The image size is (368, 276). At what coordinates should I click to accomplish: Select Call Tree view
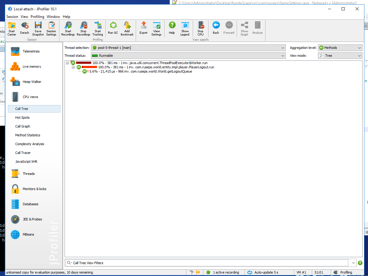click(34, 109)
